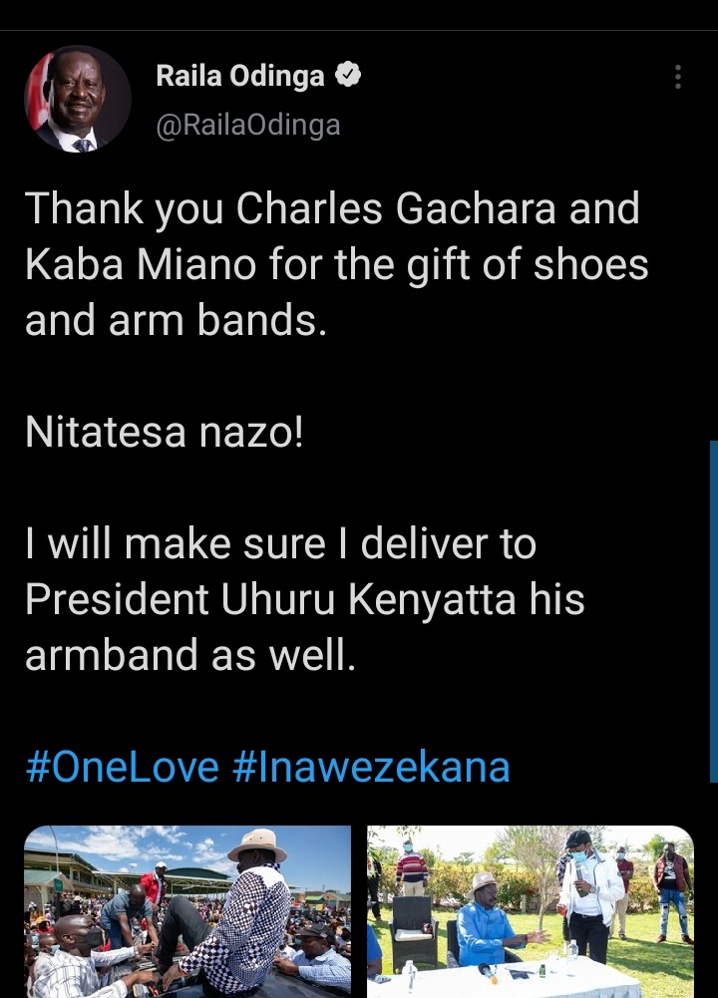View photo of seated man in blue shirt
The image size is (718, 998).
531,911
